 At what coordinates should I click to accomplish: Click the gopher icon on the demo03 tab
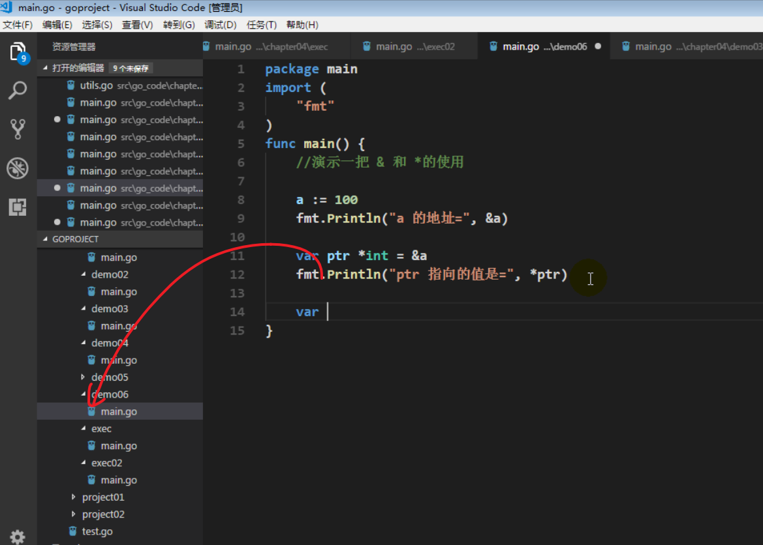point(627,47)
